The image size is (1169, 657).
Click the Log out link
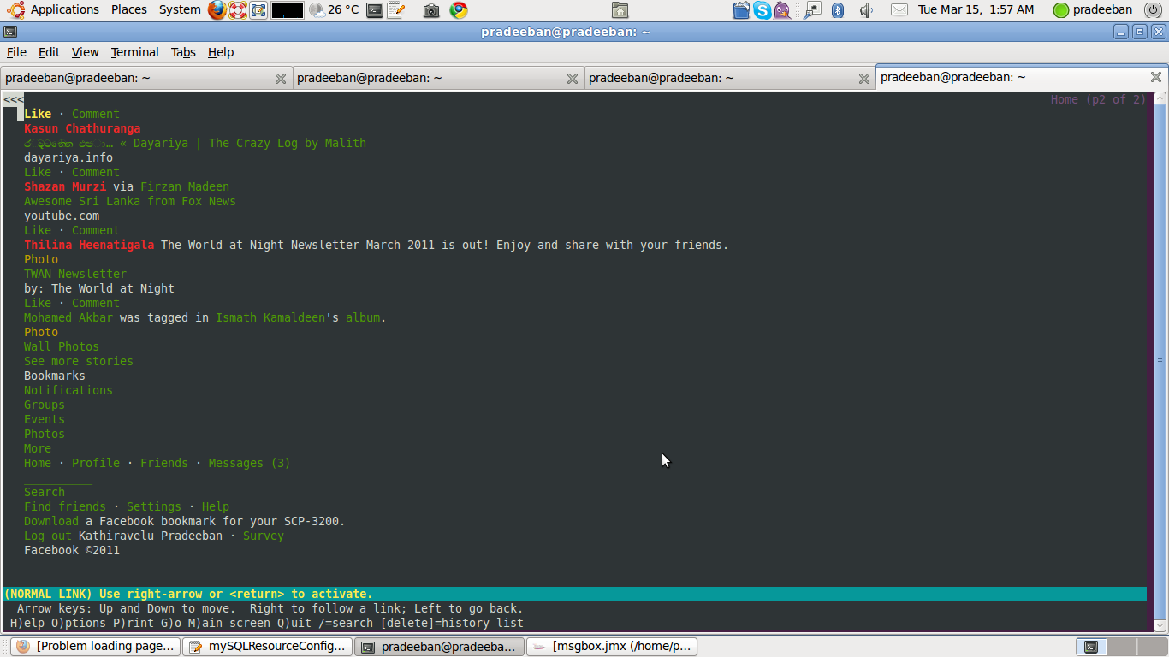point(48,536)
